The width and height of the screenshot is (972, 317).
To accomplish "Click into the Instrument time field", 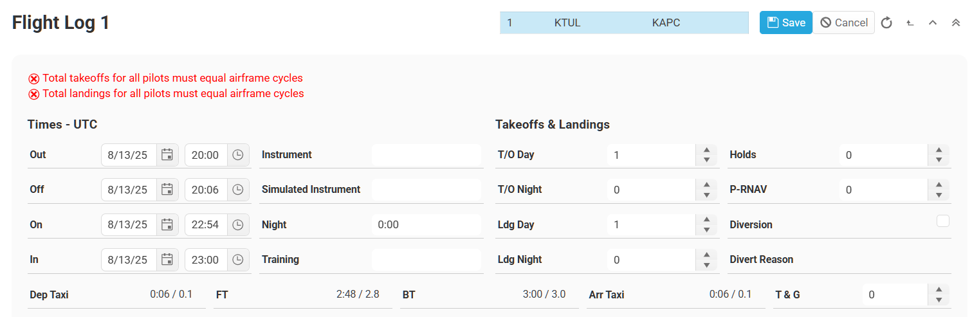I will 426,155.
